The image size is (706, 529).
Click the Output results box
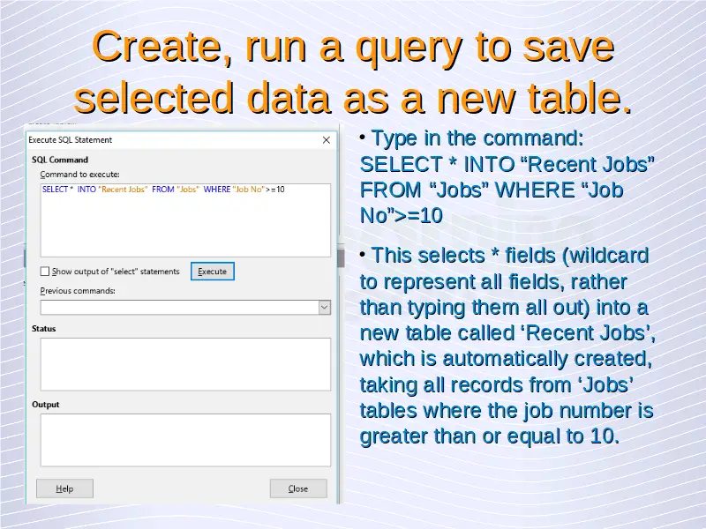185,440
